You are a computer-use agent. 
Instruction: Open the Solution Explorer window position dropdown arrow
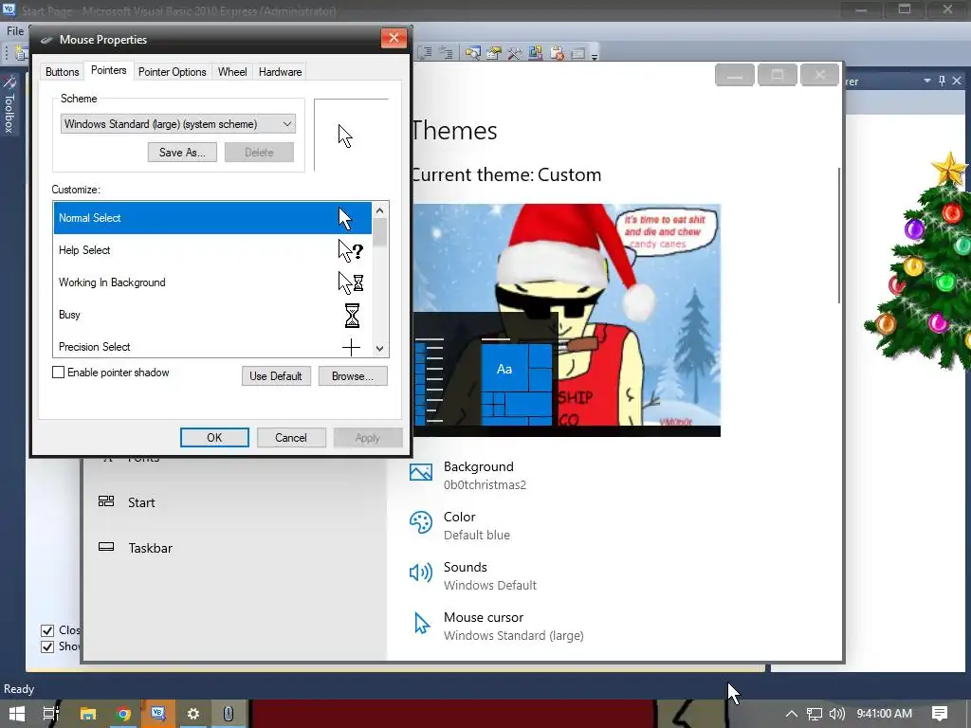pos(927,82)
